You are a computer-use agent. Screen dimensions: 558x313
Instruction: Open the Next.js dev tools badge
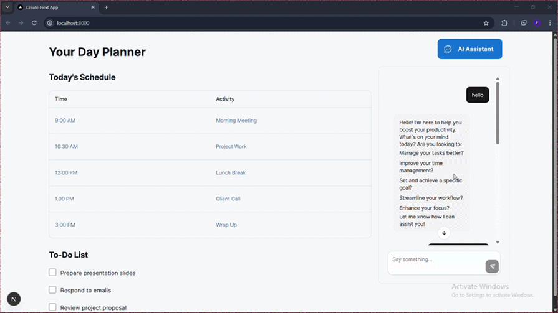(x=13, y=299)
